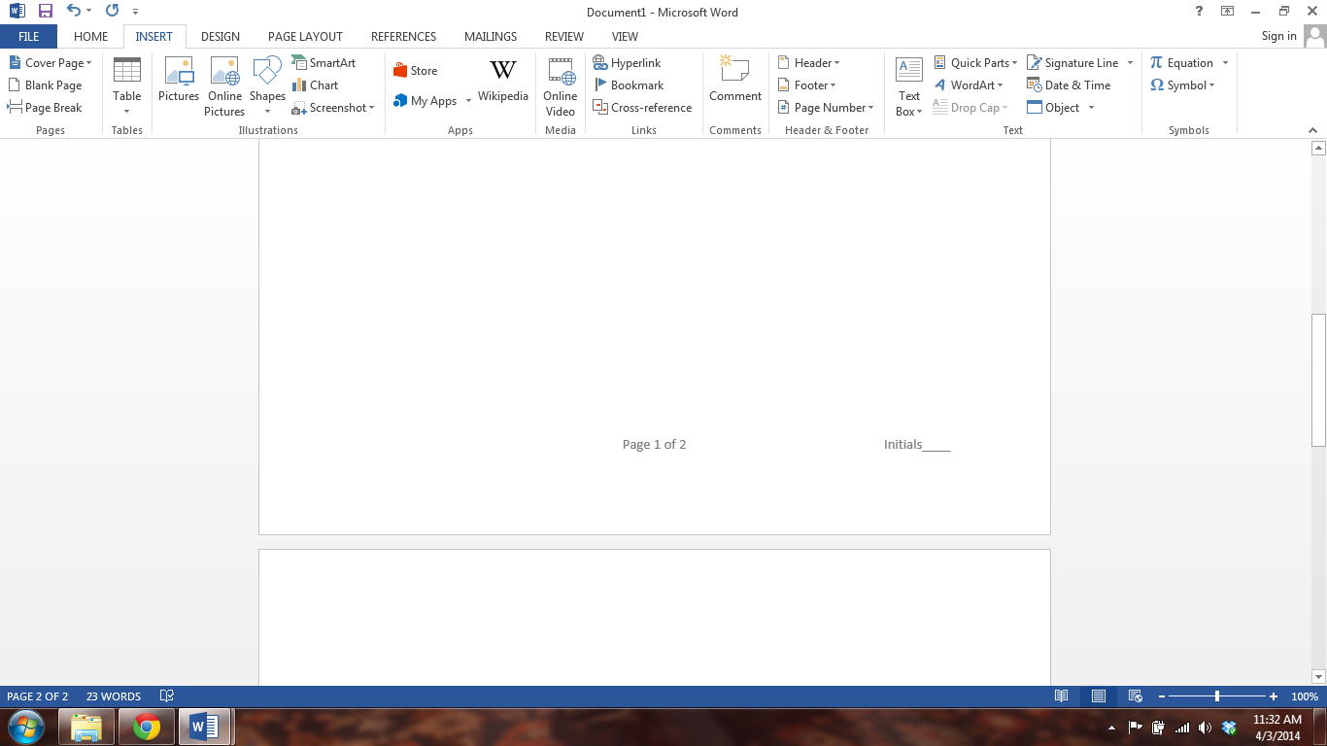Switch to the VIEW tab
Screen dimensions: 1327x746
point(625,36)
